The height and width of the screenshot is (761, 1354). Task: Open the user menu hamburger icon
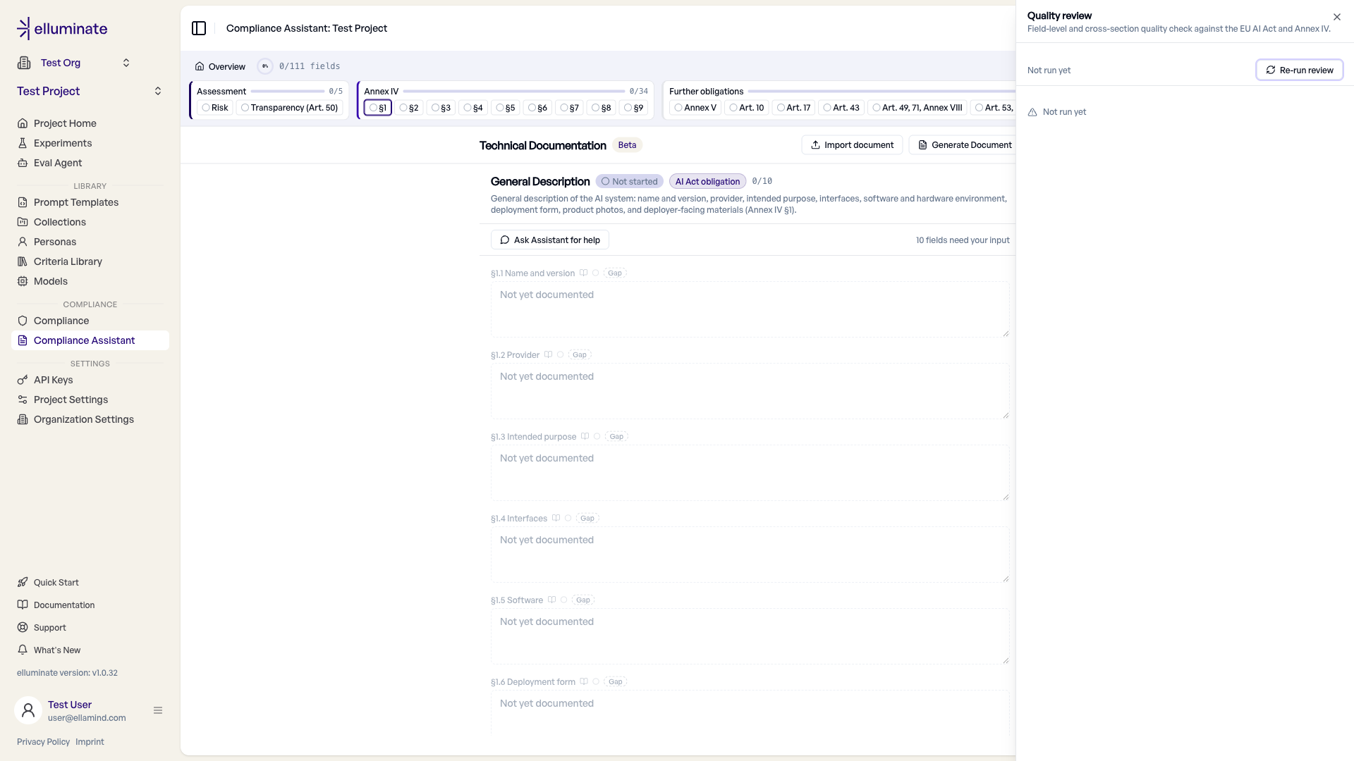pos(158,710)
